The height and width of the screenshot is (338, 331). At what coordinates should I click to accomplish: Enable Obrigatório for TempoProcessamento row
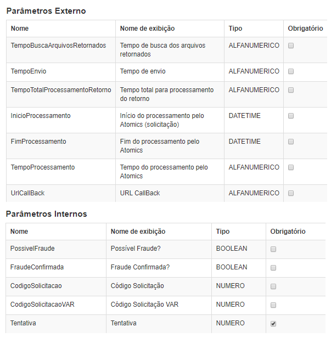coord(291,167)
